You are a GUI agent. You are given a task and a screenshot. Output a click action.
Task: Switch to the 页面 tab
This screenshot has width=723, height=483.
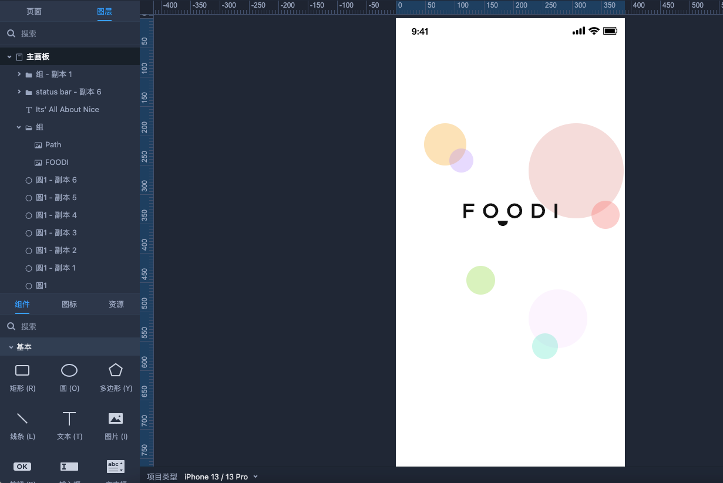point(34,11)
